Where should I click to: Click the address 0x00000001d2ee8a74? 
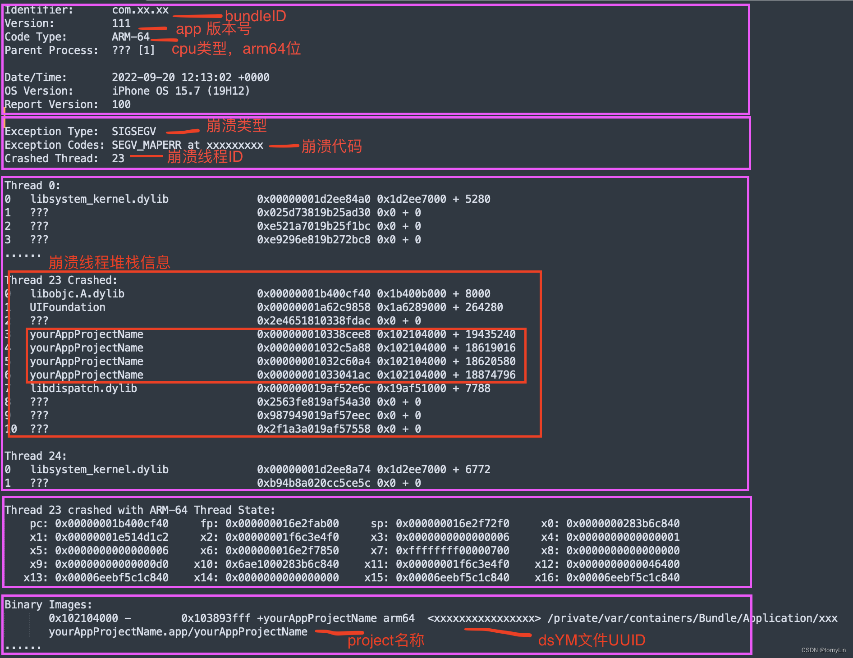coord(314,470)
